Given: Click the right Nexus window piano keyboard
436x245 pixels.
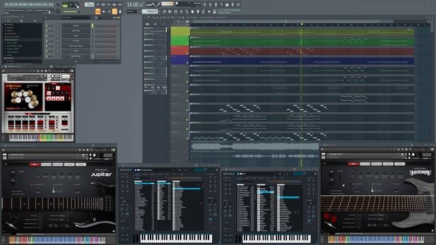Looking at the screenshot, I should click(277, 239).
